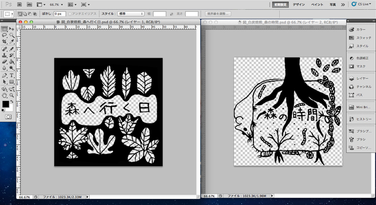Screen dimensions: 376x205
Task: Open the マスク (Masks) panel
Action: click(x=361, y=66)
